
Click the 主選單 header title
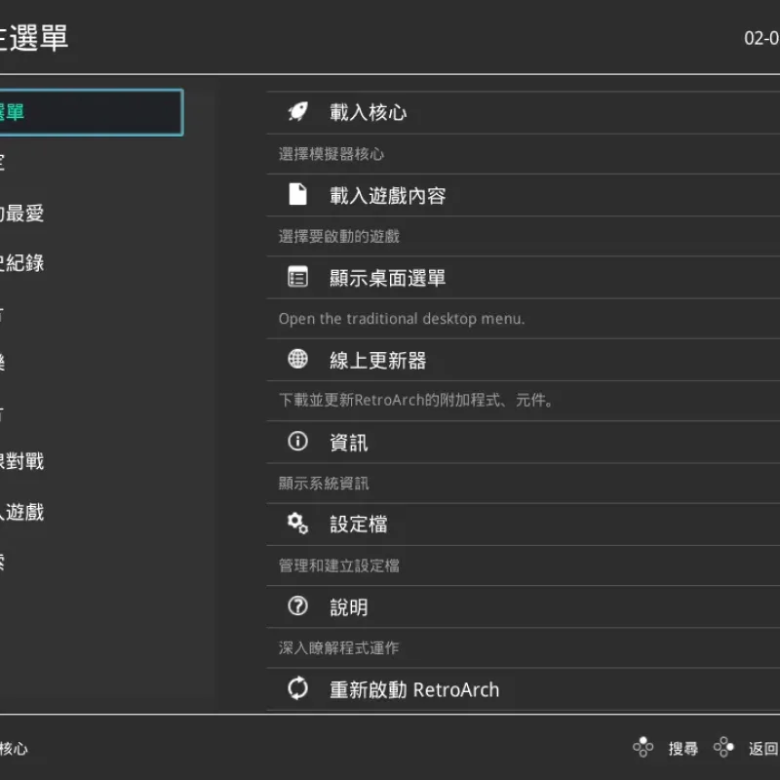[34, 38]
